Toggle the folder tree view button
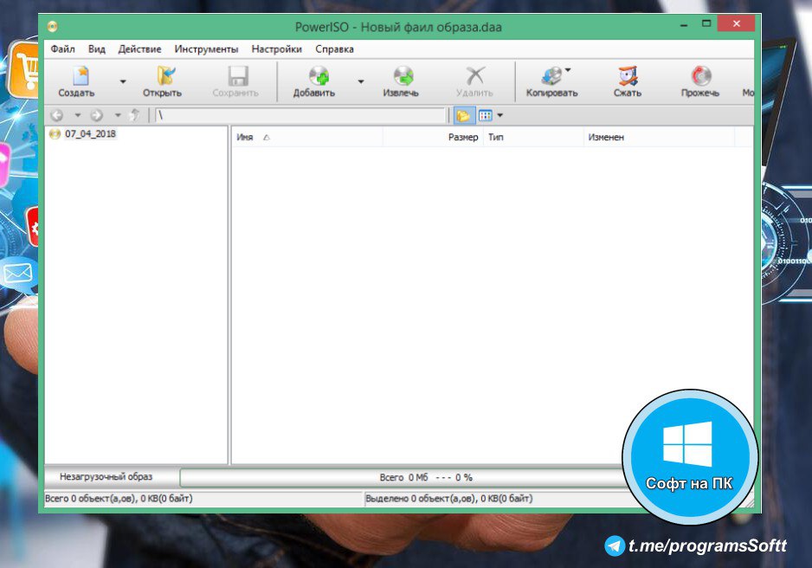The width and height of the screenshot is (812, 568). tap(464, 115)
